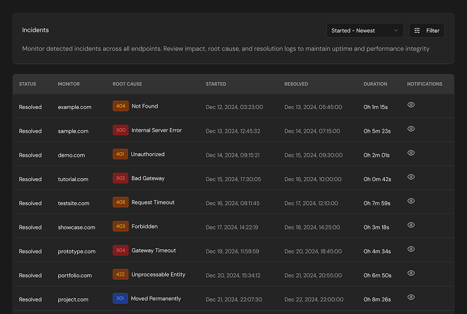Viewport: 467px width, 314px height.
Task: View notifications for portfolio.com incident
Action: [x=411, y=273]
